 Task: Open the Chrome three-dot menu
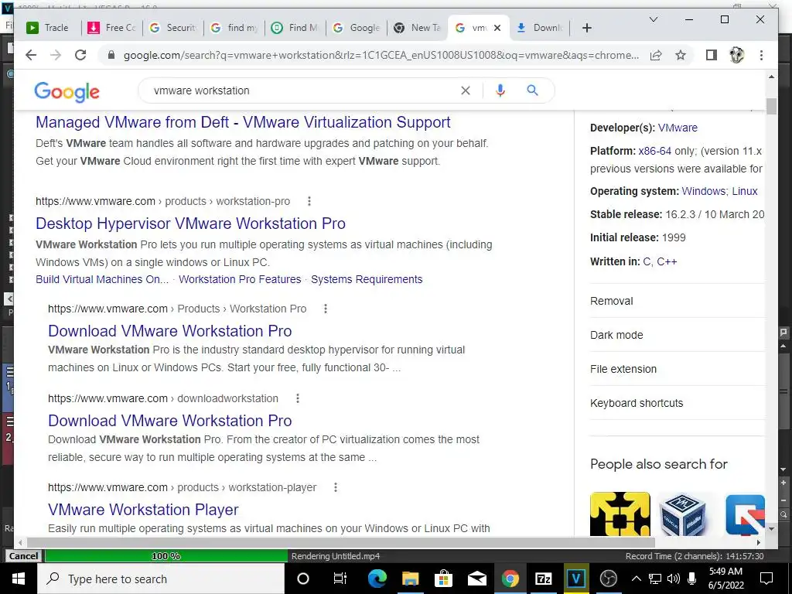761,55
